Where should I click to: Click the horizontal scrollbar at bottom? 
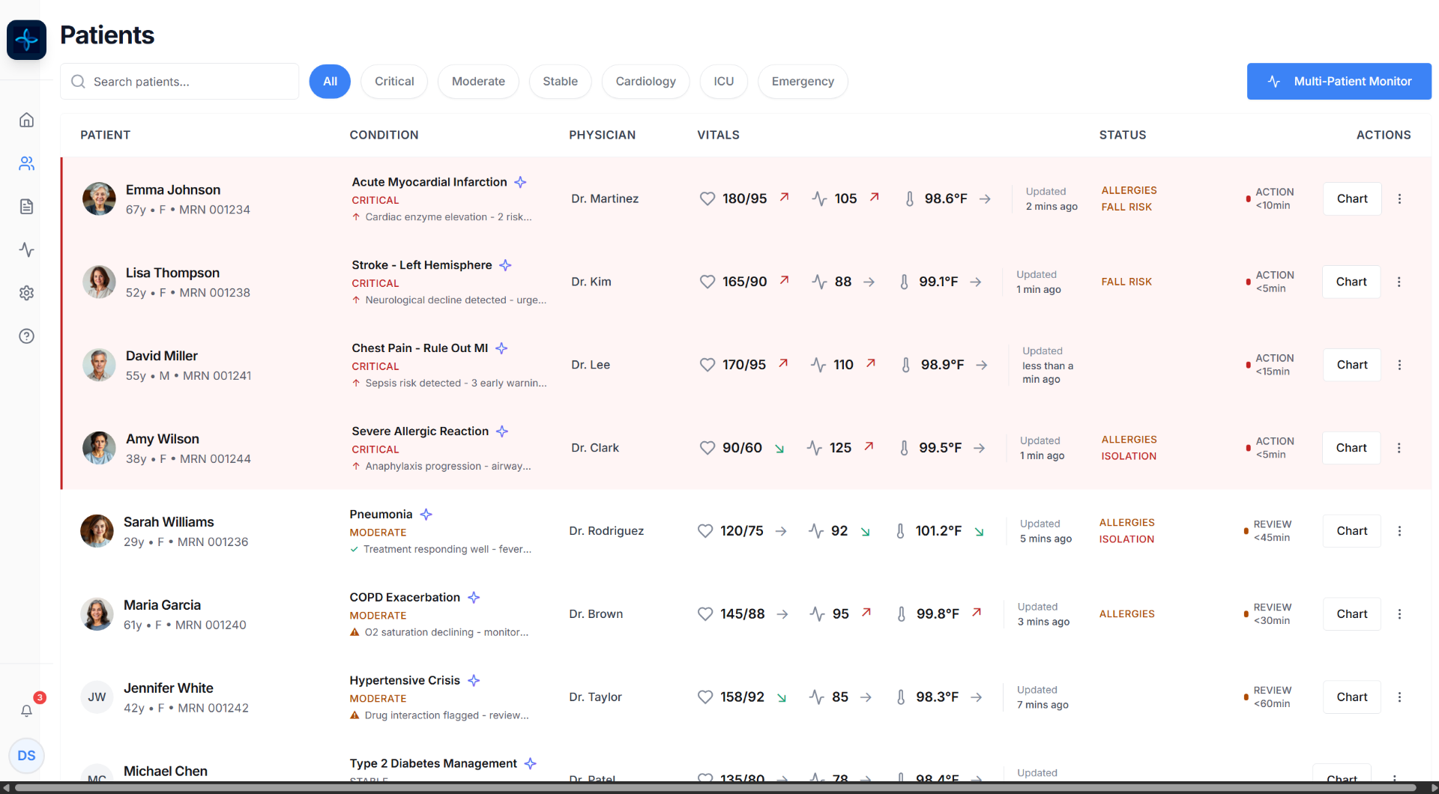pyautogui.click(x=716, y=787)
